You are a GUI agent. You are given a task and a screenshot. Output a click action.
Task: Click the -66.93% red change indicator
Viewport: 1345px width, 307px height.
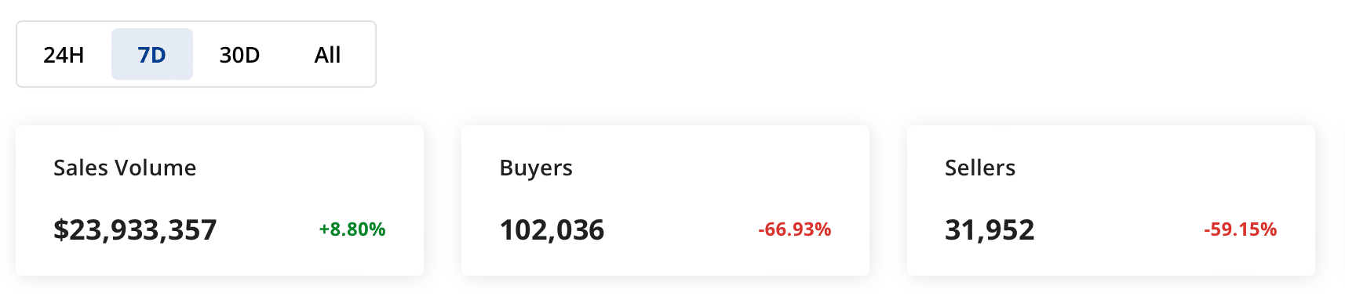coord(795,229)
